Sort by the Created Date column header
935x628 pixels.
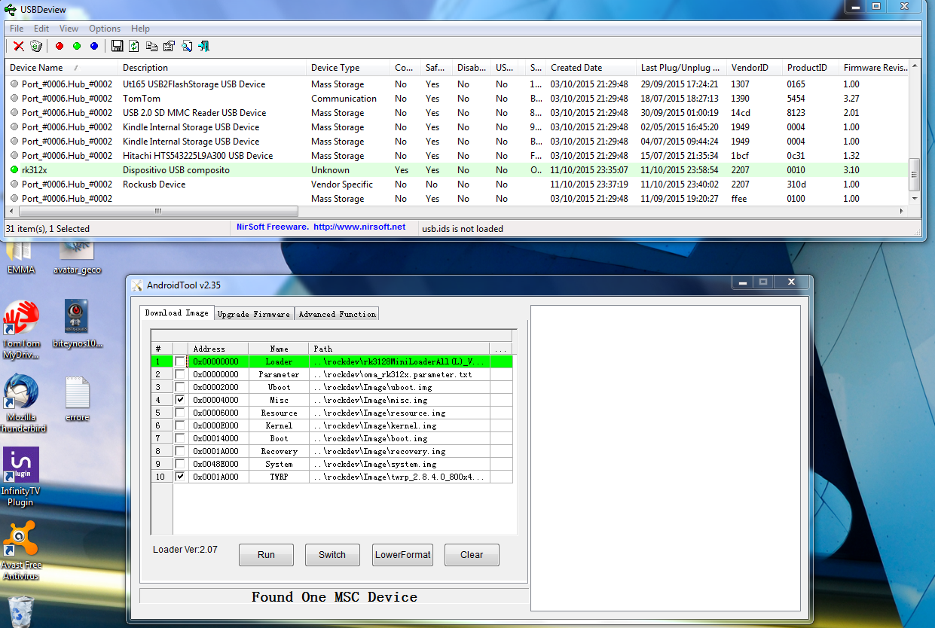(591, 68)
